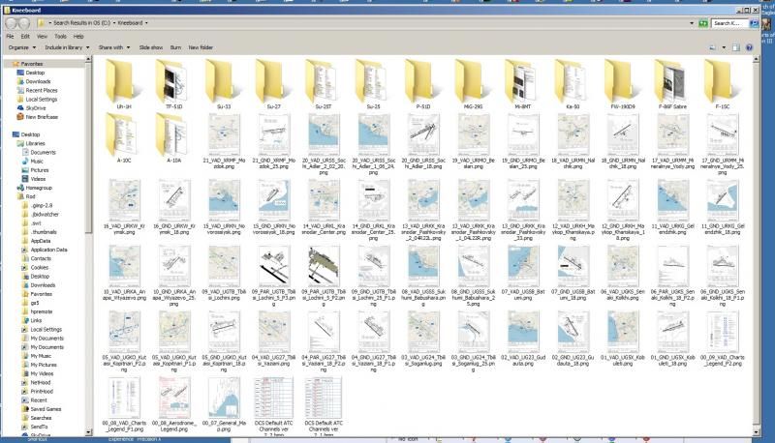Image resolution: width=775 pixels, height=443 pixels.
Task: Select the NetHood folder in the tree
Action: 38,382
